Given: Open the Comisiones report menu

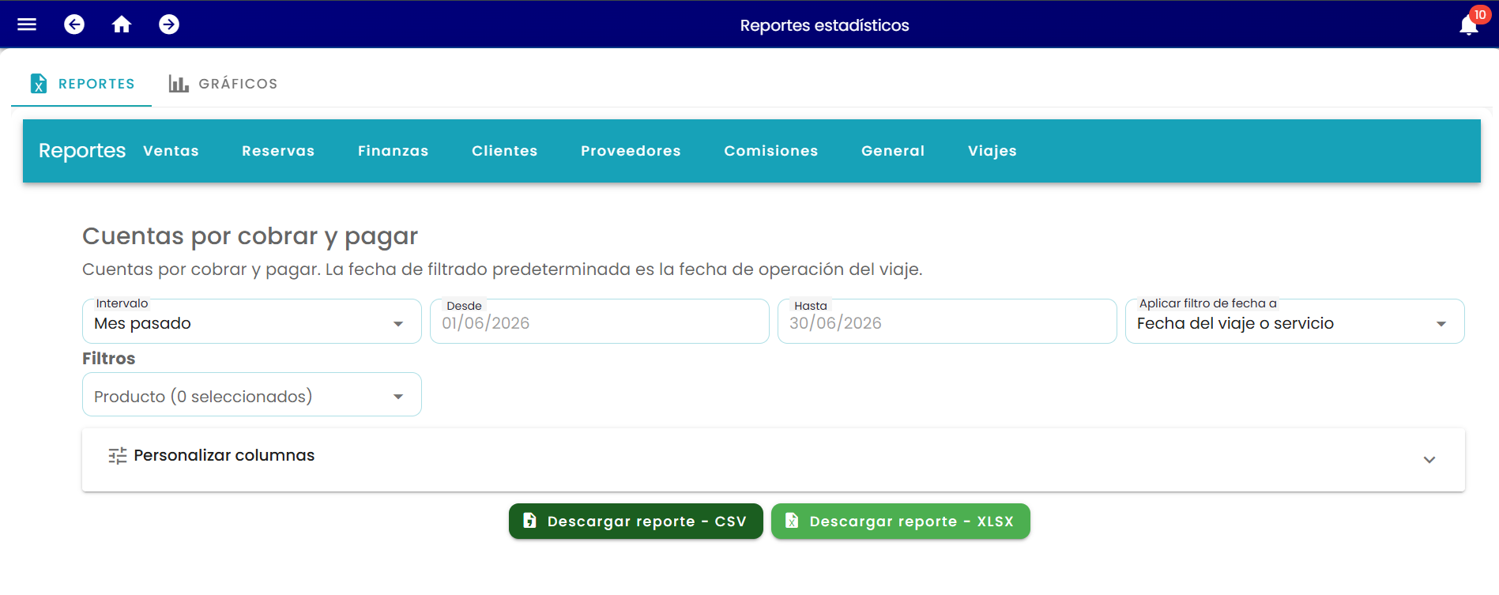Looking at the screenshot, I should (x=771, y=151).
